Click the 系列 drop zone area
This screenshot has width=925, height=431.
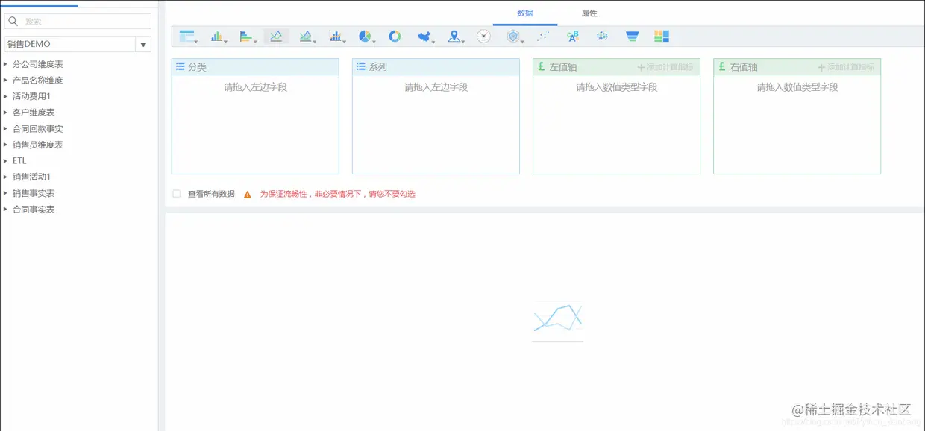click(436, 125)
